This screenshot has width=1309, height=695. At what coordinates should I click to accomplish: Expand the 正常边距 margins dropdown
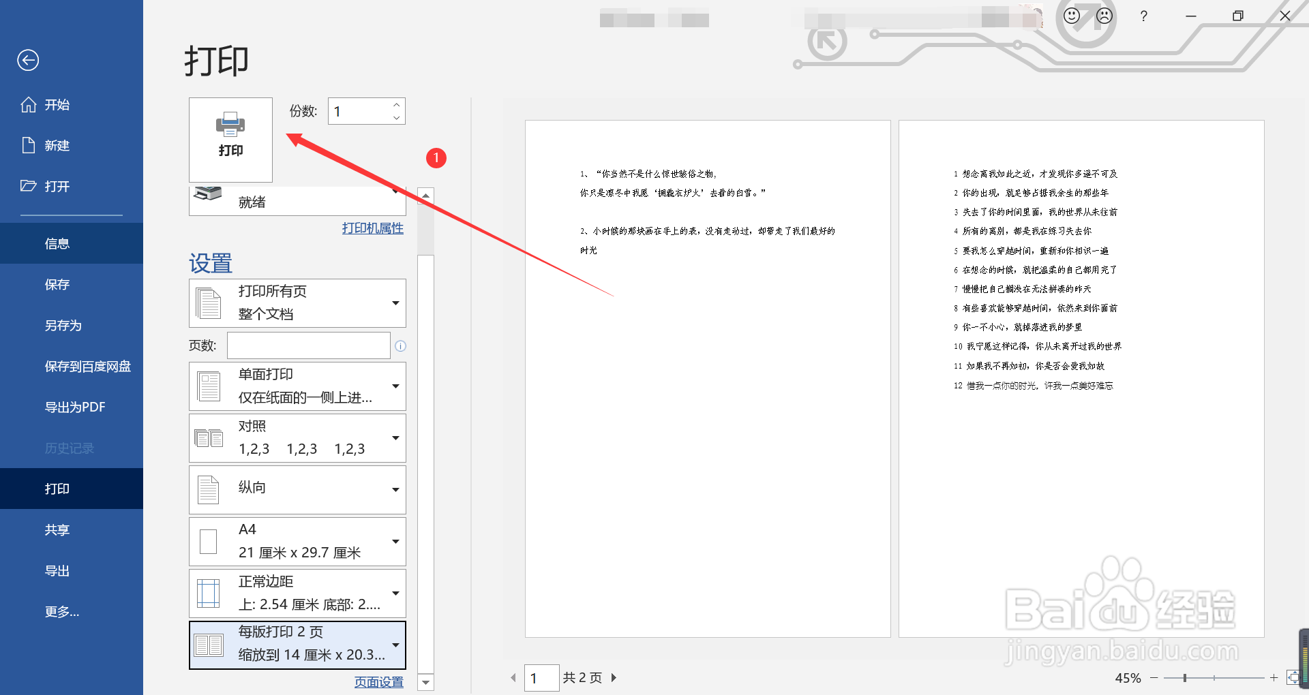(297, 593)
